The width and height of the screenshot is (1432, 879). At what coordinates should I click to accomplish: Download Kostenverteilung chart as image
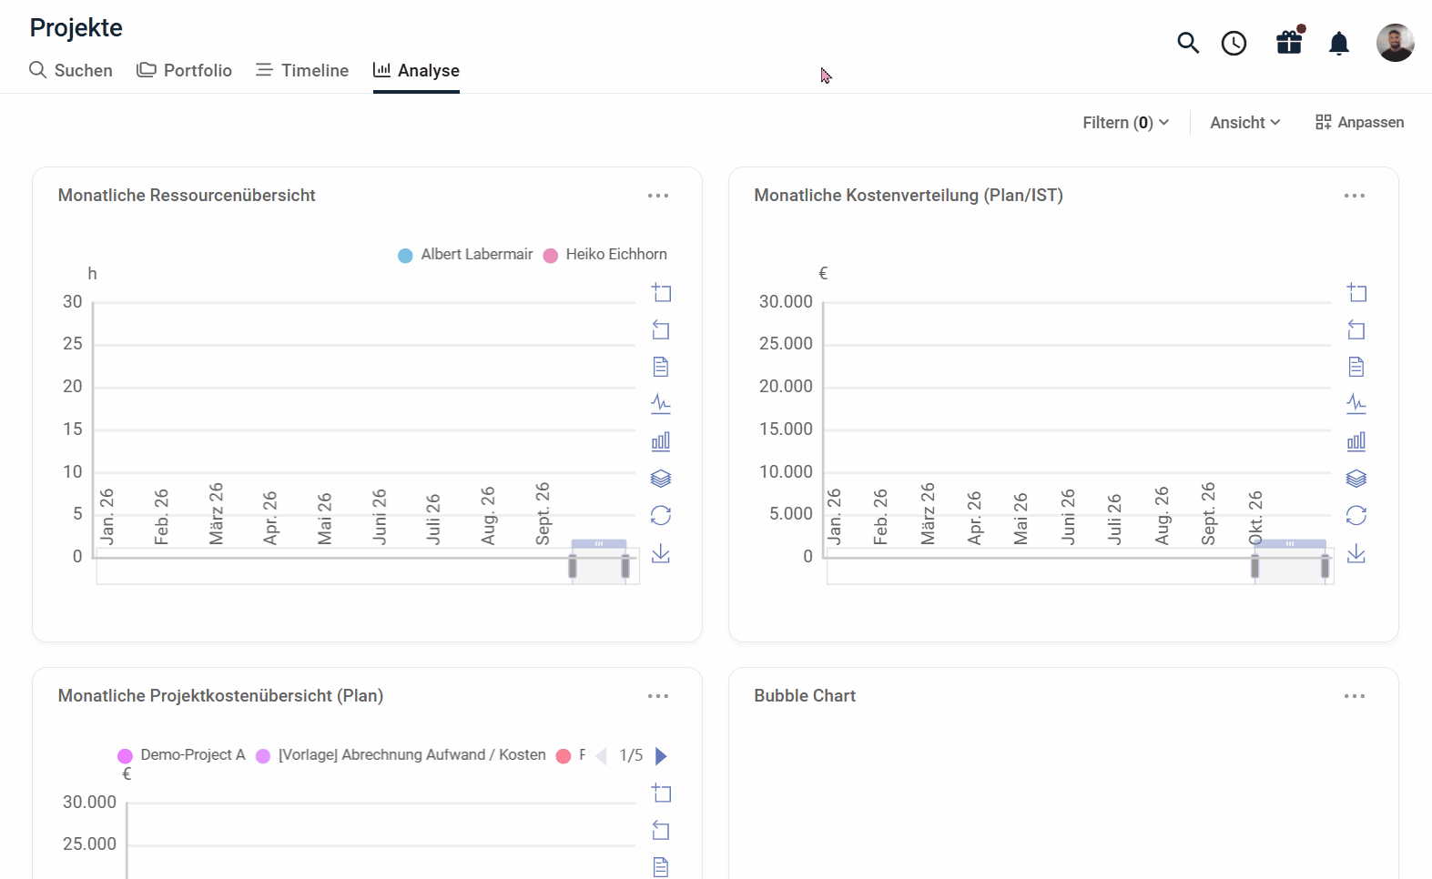1356,553
